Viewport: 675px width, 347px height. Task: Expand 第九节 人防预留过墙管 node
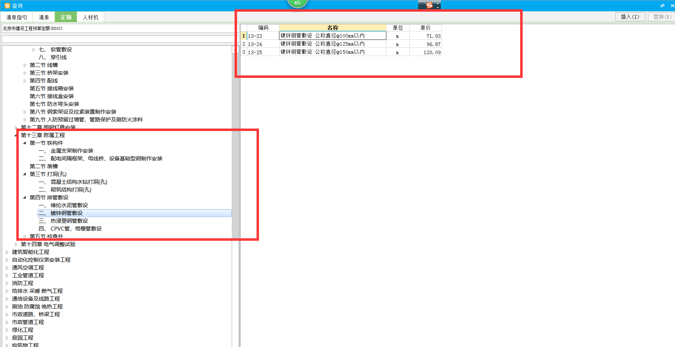tap(25, 120)
